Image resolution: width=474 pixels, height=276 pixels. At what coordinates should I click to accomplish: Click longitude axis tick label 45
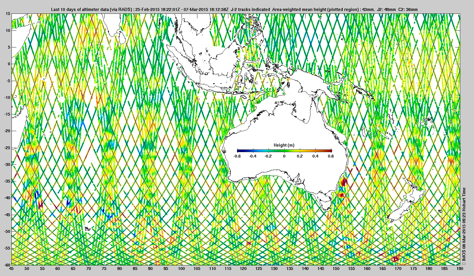point(11,269)
